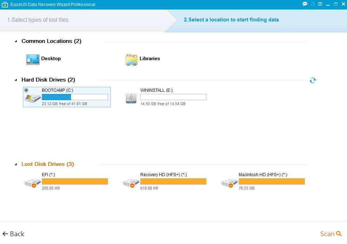Screen dimensions: 347x244
Task: Go to step 1 Select types of lost files
Action: coord(38,20)
